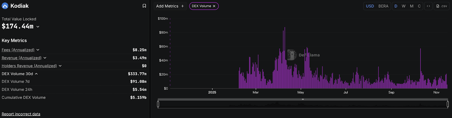
Task: Click the DEX Volume 24h row label
Action: [x=17, y=90]
